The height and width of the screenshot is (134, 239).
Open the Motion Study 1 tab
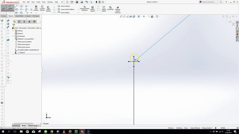point(33,126)
